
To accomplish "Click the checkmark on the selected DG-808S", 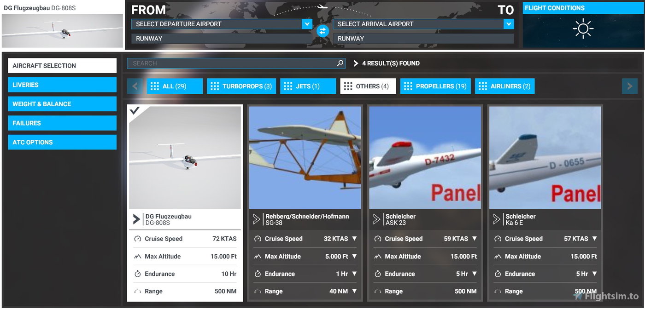I will tap(135, 111).
